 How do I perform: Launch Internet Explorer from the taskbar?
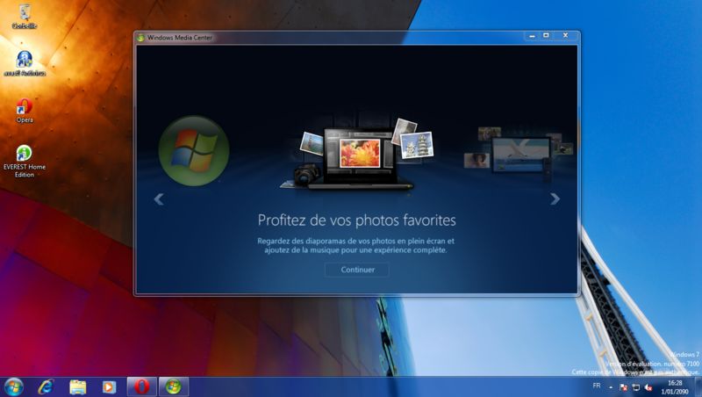coord(46,386)
